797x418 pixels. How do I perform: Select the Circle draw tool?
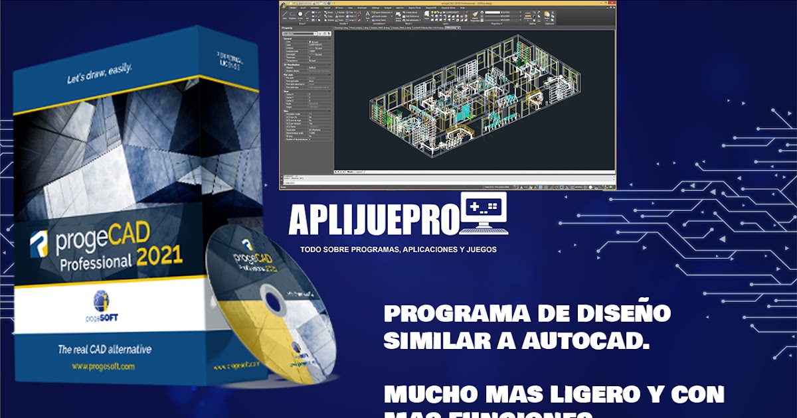tap(300, 15)
